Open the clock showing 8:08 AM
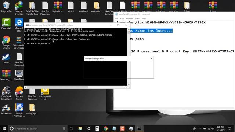This screenshot has width=235, height=132. [220, 129]
